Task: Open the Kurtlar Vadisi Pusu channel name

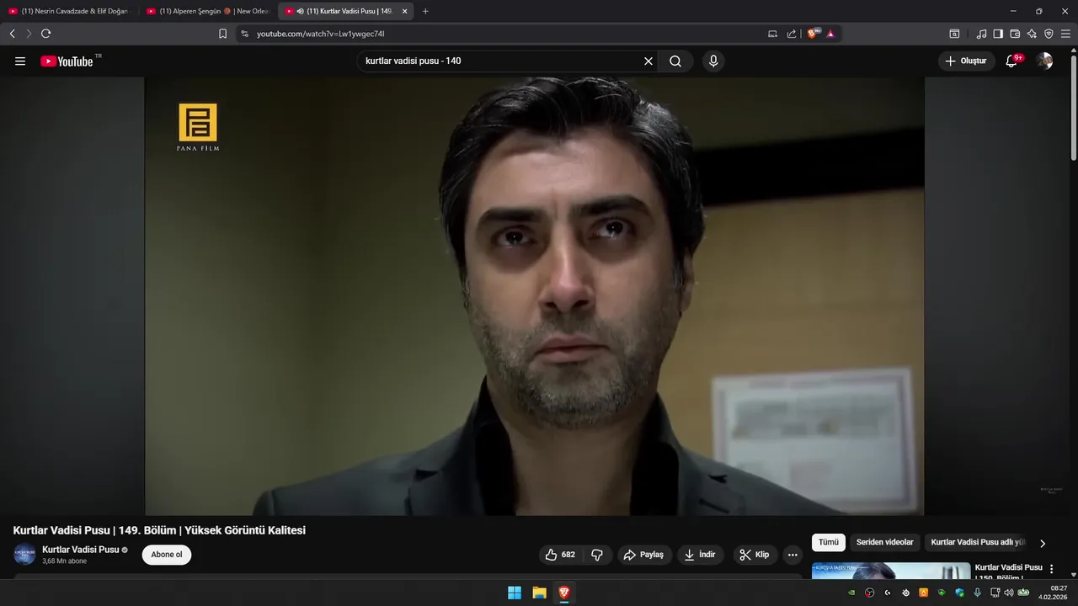Action: click(81, 550)
